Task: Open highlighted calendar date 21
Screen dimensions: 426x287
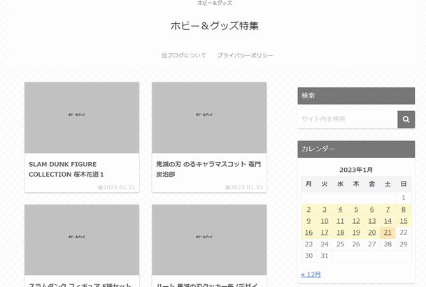Action: pos(388,233)
